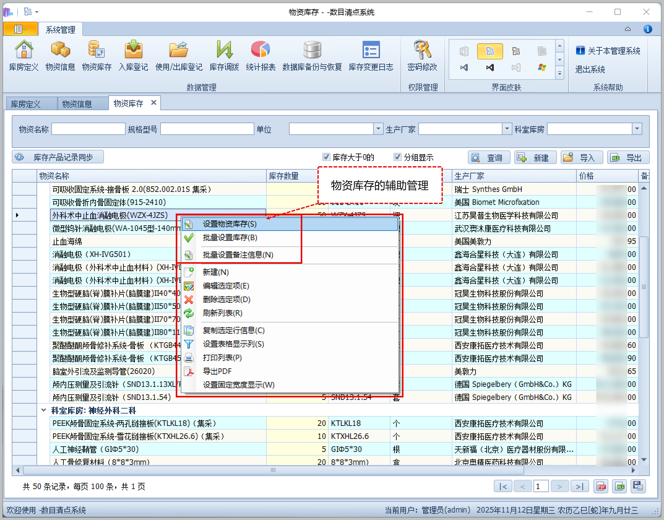Uncheck 库存大于0的 checkbox
The height and width of the screenshot is (520, 664).
326,157
